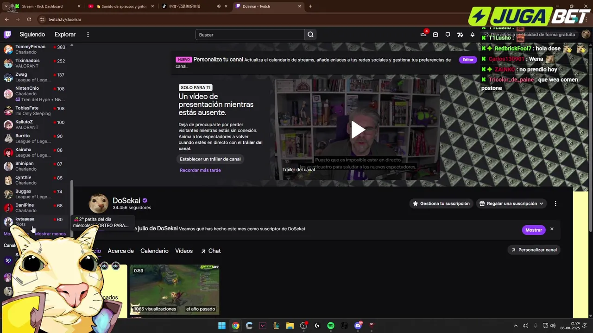Open channel options three-dot menu
This screenshot has height=333, width=593.
pos(555,203)
